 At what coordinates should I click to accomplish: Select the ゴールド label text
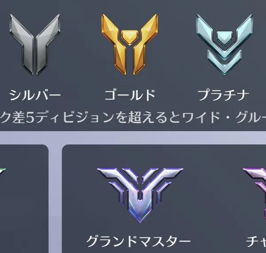130,95
